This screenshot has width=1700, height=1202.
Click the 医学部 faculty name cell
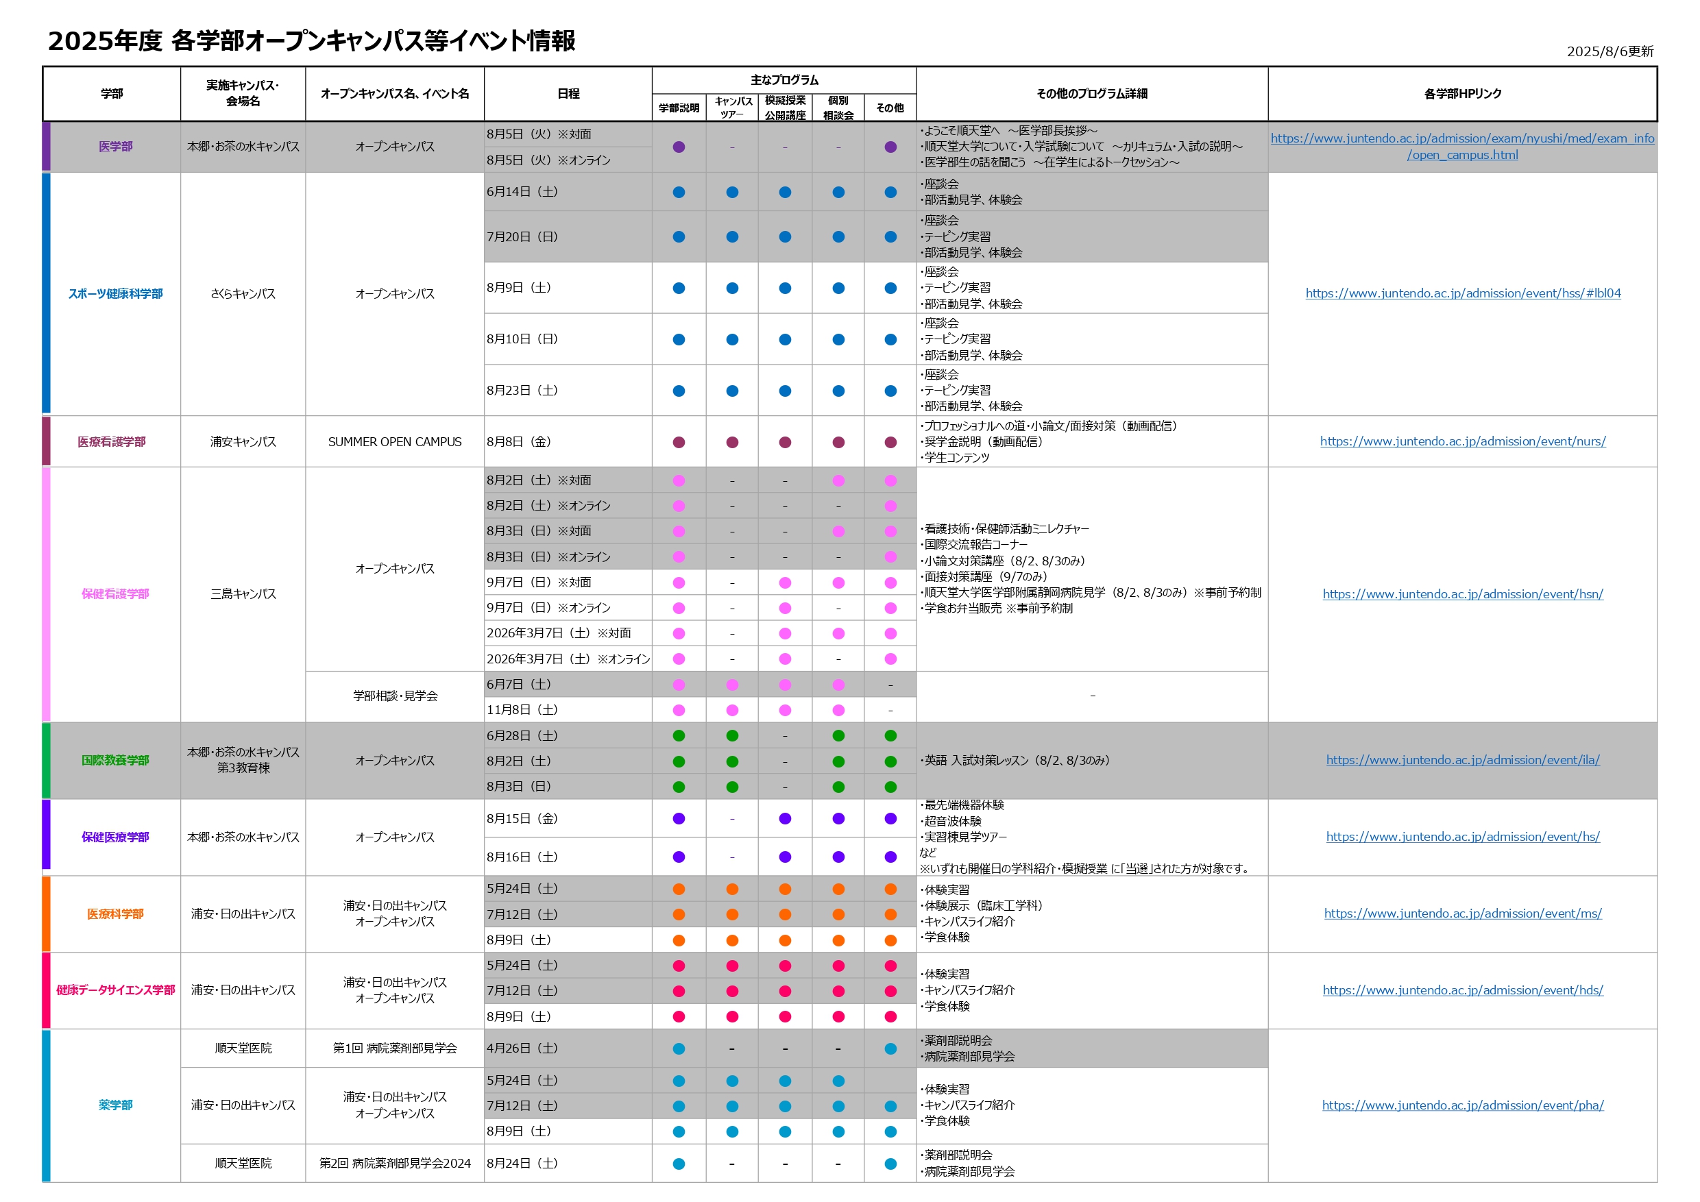116,147
